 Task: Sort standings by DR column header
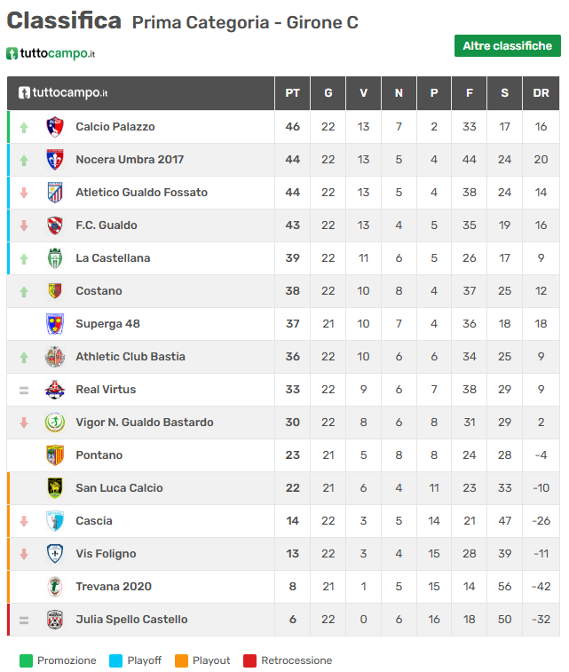tap(541, 93)
